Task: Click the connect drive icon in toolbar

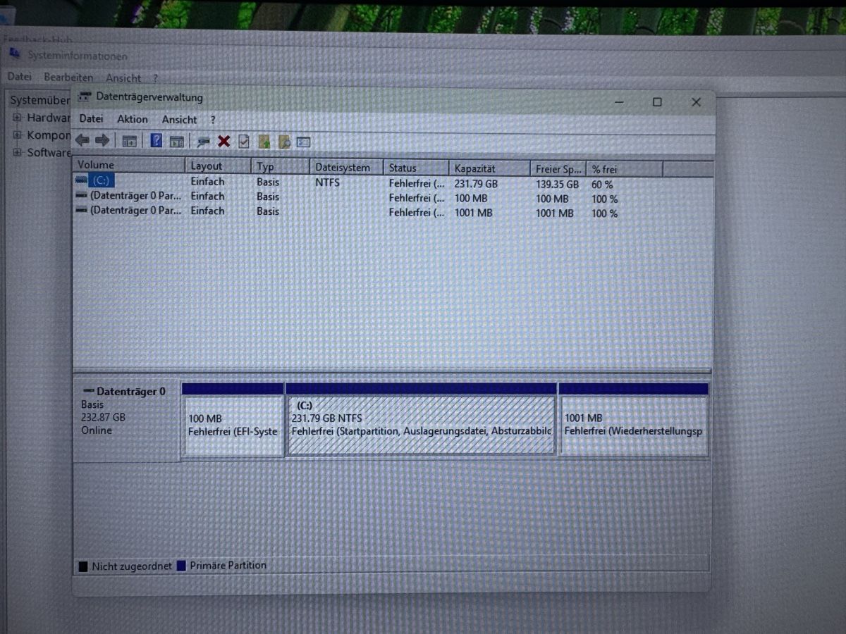Action: coord(203,142)
